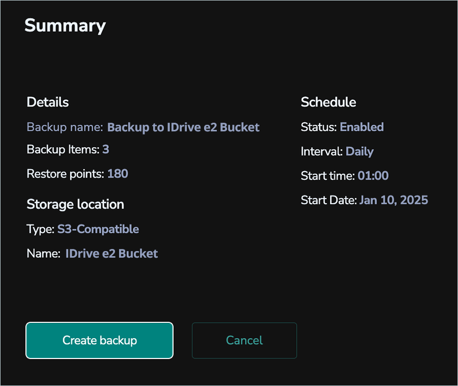Click the 'Status:' label in Schedule

point(319,127)
